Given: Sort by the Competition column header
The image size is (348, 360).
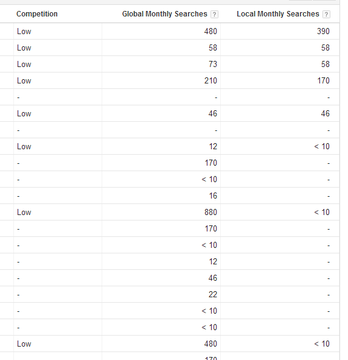Looking at the screenshot, I should 37,14.
